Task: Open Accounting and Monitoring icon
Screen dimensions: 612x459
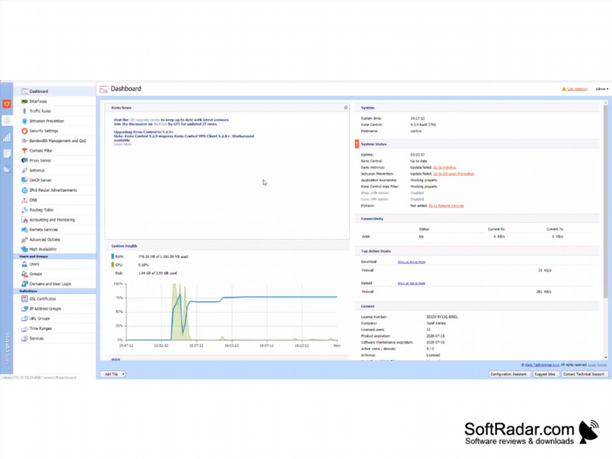Action: pyautogui.click(x=24, y=220)
